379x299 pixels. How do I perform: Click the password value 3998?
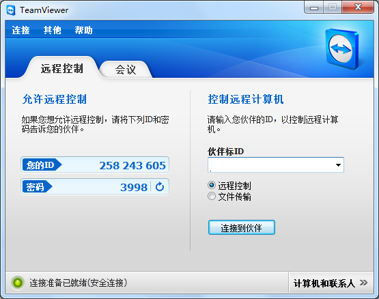134,187
